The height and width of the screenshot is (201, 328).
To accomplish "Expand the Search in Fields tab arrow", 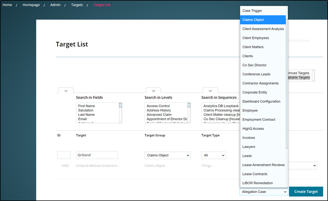I will tap(66, 91).
